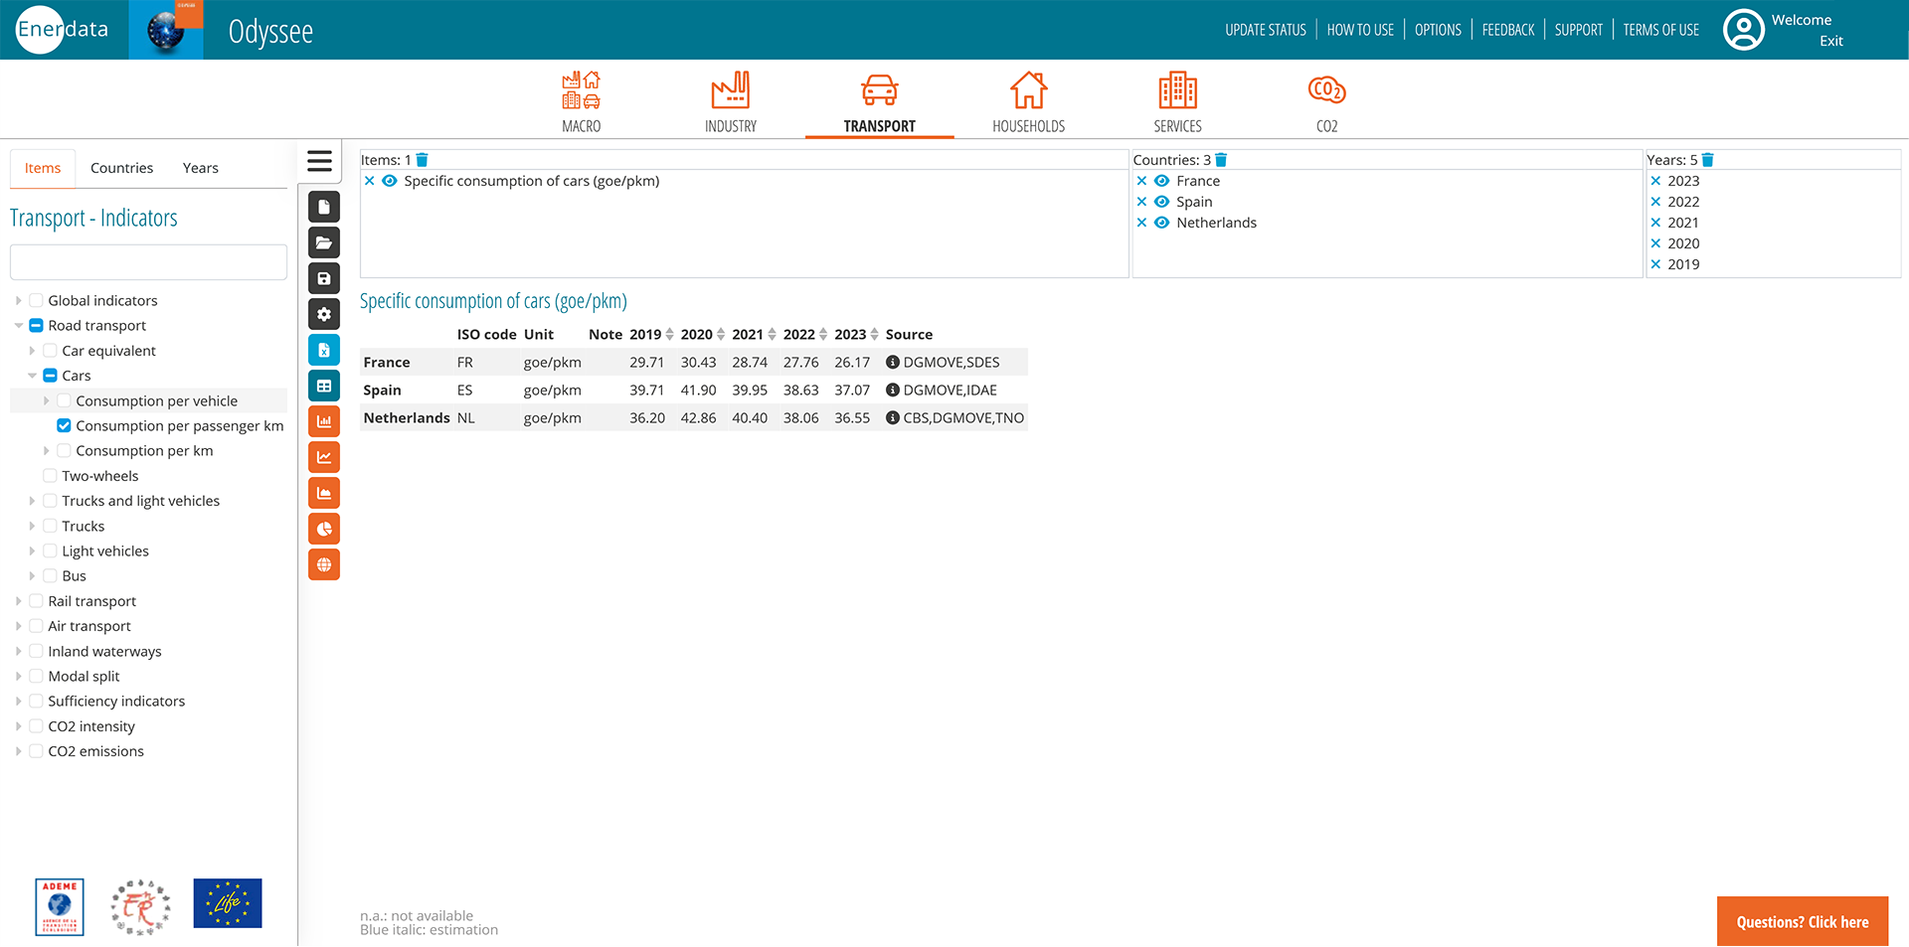Viewport: 1909px width, 947px height.
Task: Hide Spain using its eye icon
Action: (x=1161, y=202)
